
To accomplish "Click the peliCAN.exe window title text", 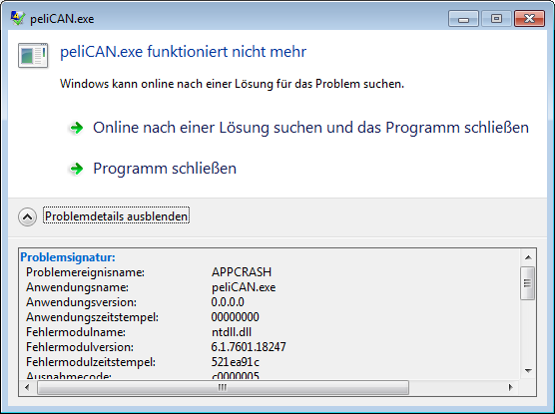I will [62, 19].
